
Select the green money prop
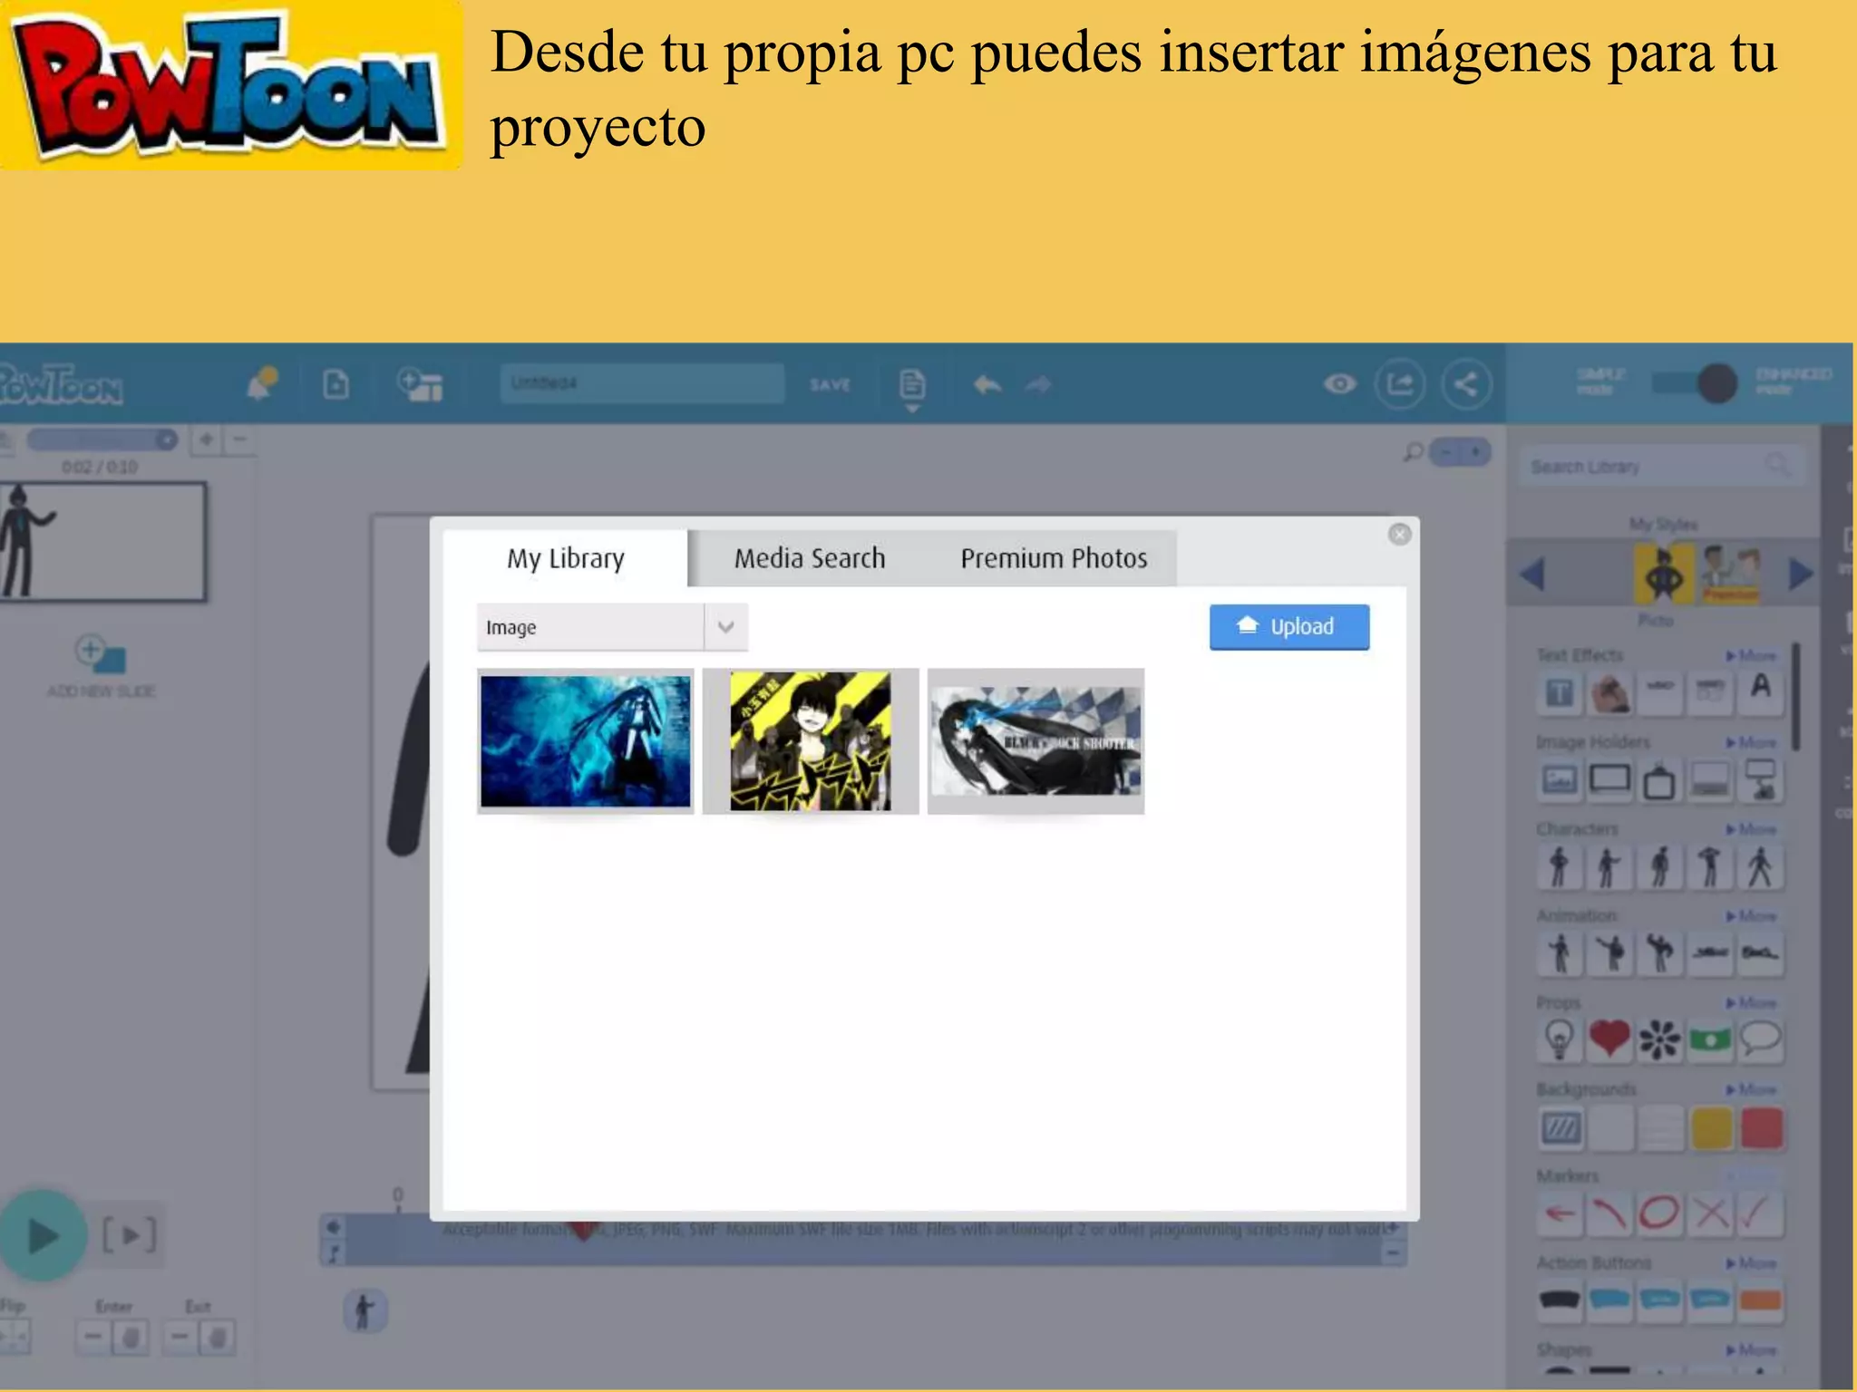coord(1710,1040)
